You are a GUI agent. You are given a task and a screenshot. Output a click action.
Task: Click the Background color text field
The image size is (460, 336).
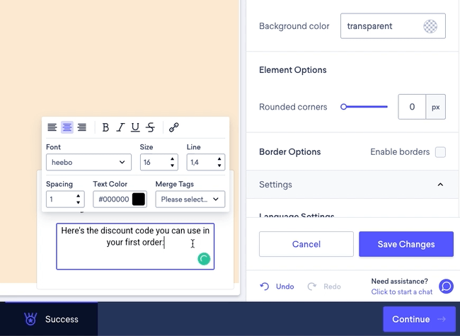(x=393, y=25)
